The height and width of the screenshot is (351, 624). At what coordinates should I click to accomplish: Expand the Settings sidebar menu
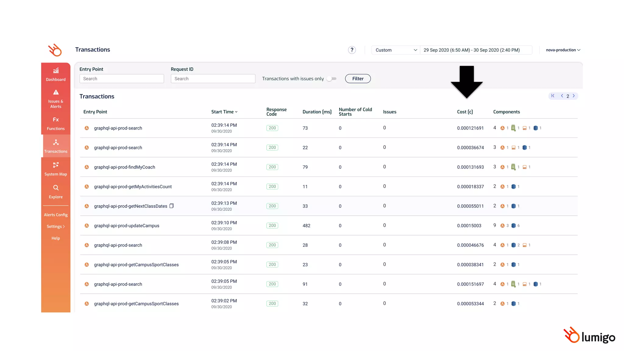56,226
